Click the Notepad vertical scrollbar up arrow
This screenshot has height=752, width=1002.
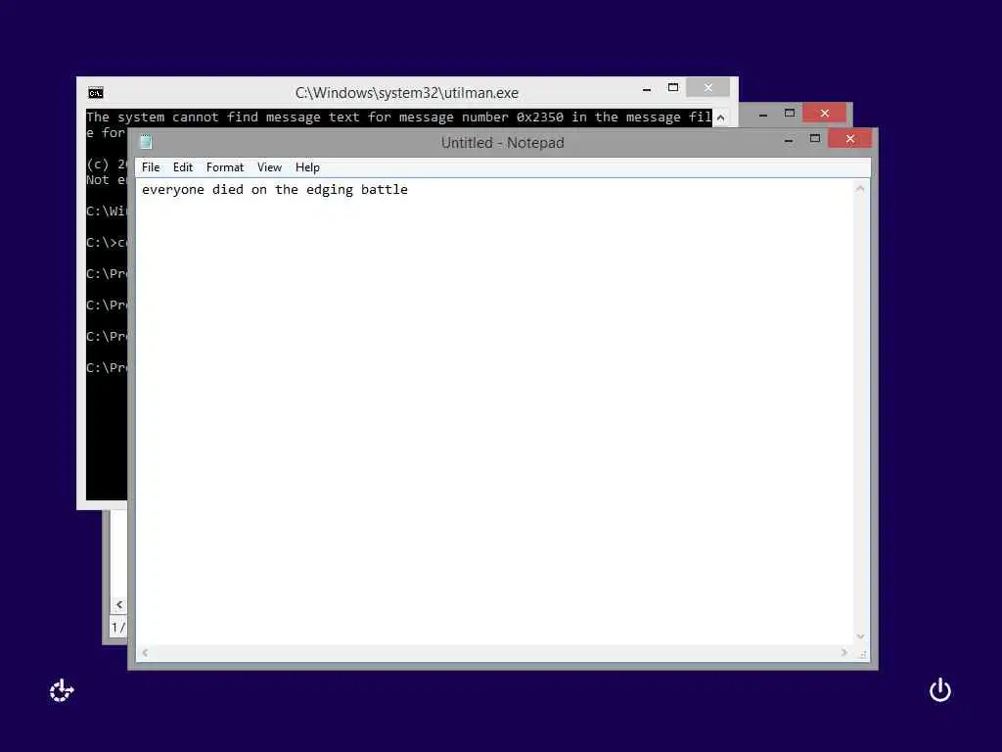coord(860,189)
